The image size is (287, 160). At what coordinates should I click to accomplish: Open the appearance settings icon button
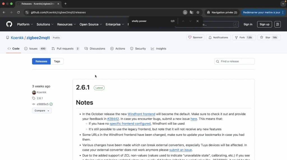coord(277,24)
